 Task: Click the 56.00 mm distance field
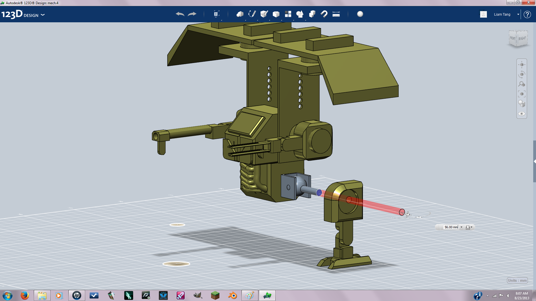coord(451,227)
